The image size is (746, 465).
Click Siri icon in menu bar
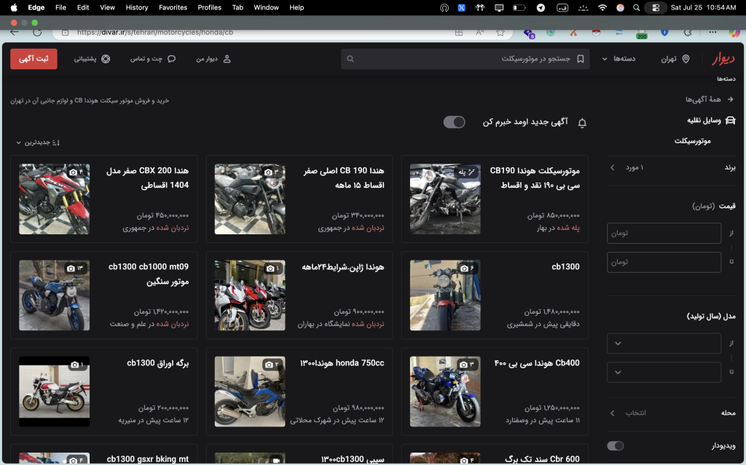coord(620,7)
